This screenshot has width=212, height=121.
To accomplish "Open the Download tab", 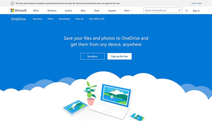I will [x=64, y=19].
